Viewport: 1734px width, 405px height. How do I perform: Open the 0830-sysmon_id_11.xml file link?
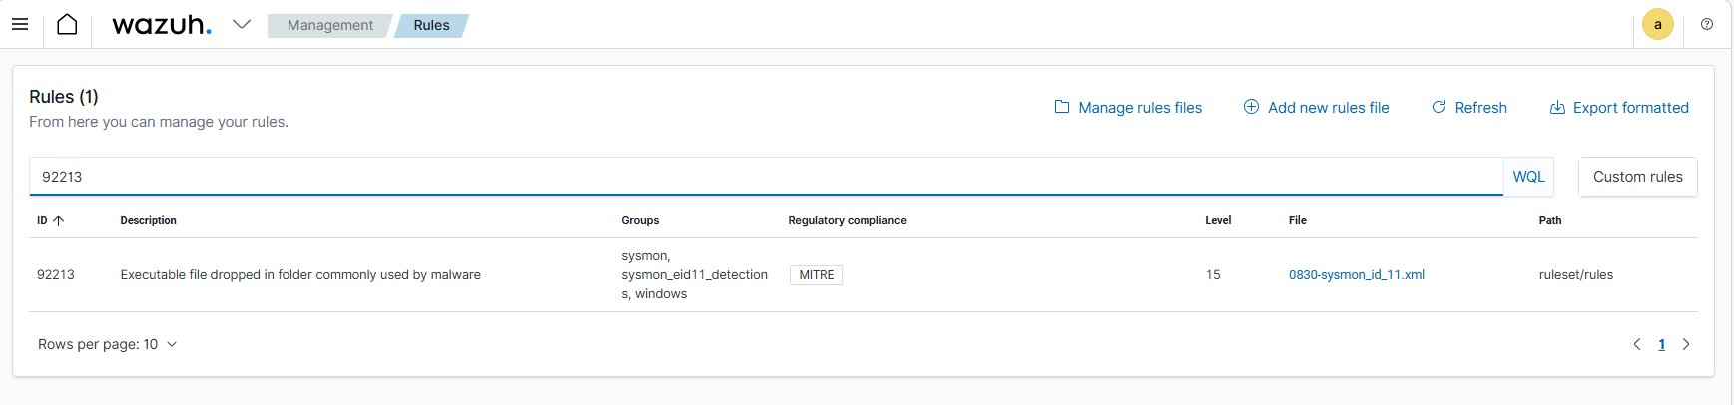(x=1356, y=275)
